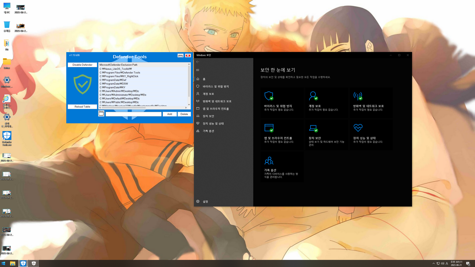The image size is (475, 267).
Task: Open 홈 in the Windows Security sidebar
Action: 224,79
